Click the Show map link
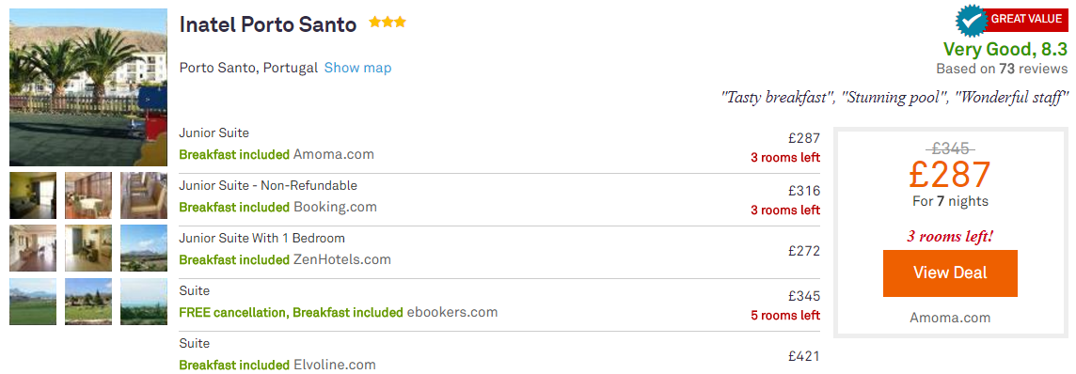Screen dimensions: 1076x374 [x=357, y=68]
